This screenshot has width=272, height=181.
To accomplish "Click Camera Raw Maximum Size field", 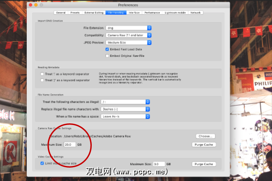I will click(x=70, y=144).
